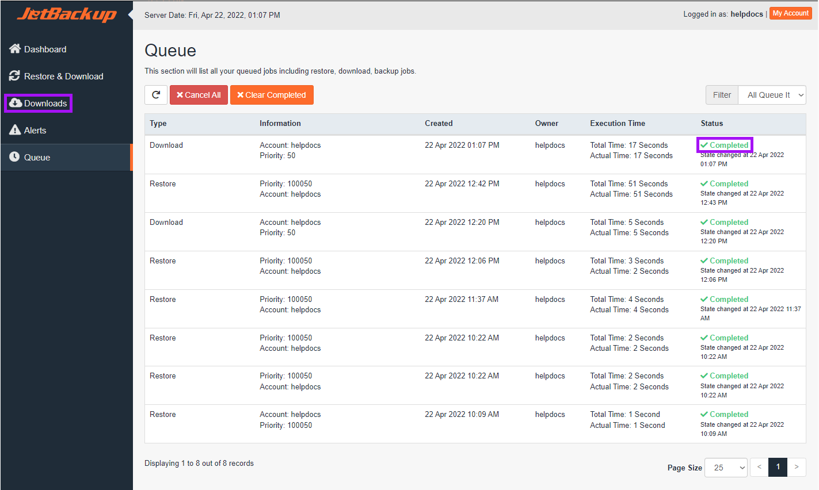Screen dimensions: 819x490
Task: Open the Page Size dropdown
Action: pos(727,468)
